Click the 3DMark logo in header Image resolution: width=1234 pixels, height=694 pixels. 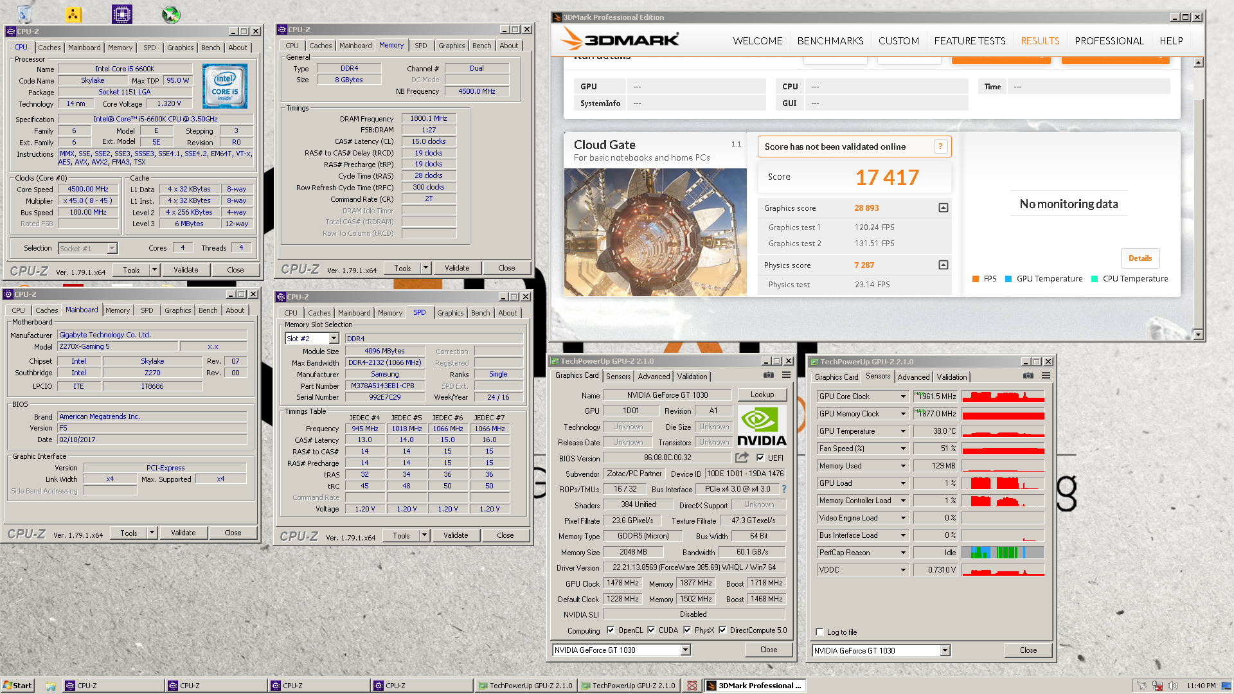tap(620, 40)
